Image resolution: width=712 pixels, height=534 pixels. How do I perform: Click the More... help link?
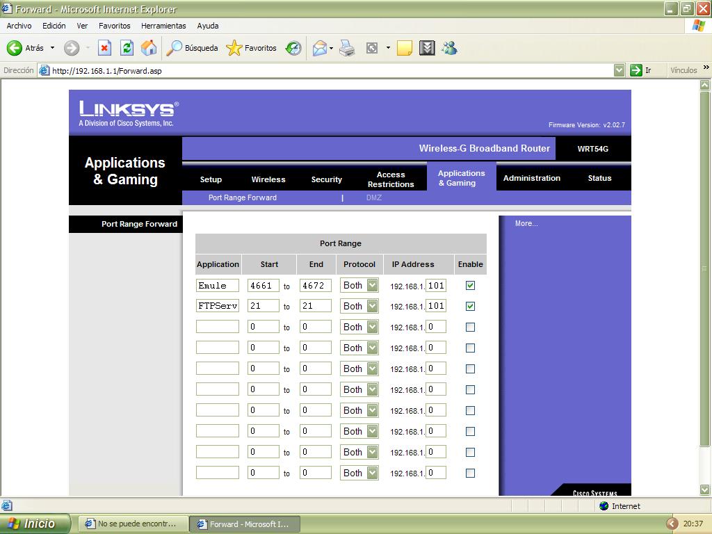(x=526, y=223)
